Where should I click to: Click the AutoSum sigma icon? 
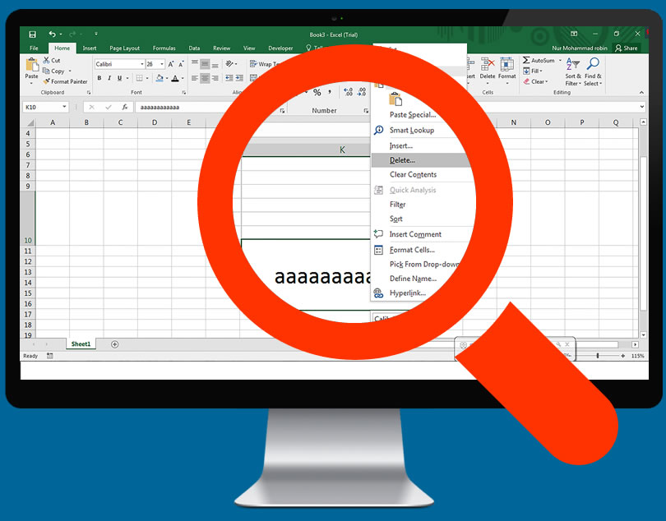click(x=526, y=61)
